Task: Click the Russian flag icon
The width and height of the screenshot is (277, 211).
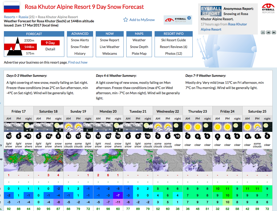Action: coord(12,7)
